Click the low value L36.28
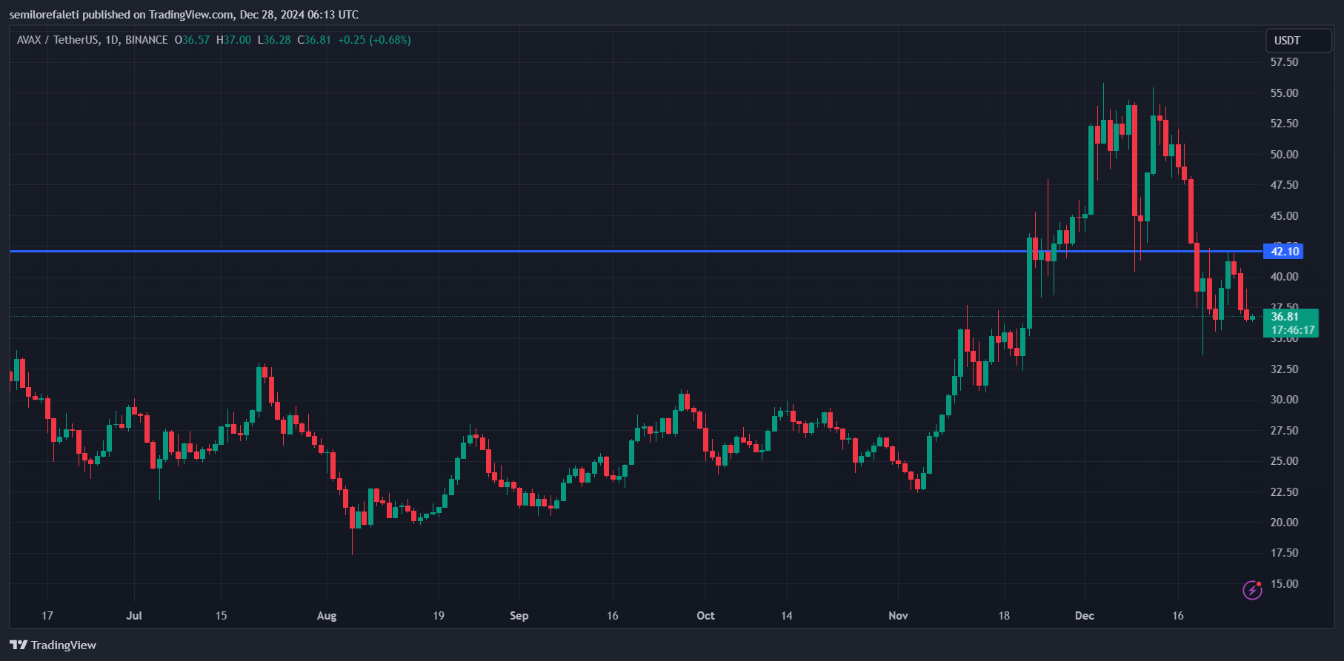Screen dimensions: 1344x661 coord(274,40)
